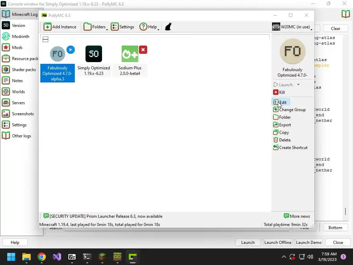Viewport: 353px width, 265px height.
Task: Kill the running instance
Action: (279, 92)
